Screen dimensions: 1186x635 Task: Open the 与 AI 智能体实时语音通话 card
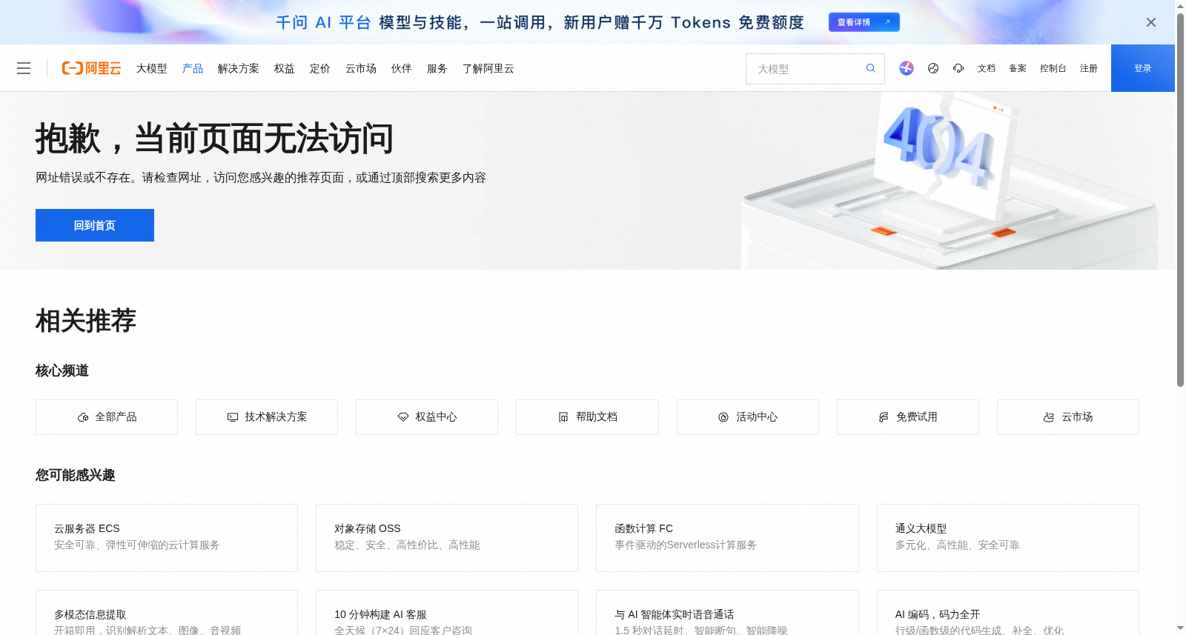pos(727,613)
